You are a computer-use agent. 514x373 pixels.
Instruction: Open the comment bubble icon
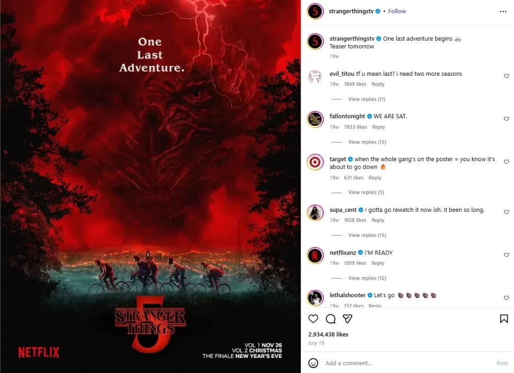[330, 319]
